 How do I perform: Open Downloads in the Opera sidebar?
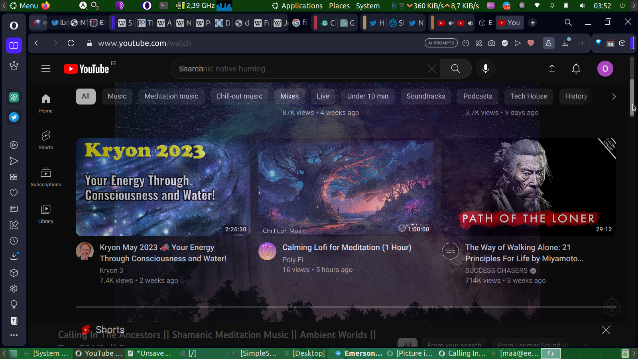click(x=14, y=256)
